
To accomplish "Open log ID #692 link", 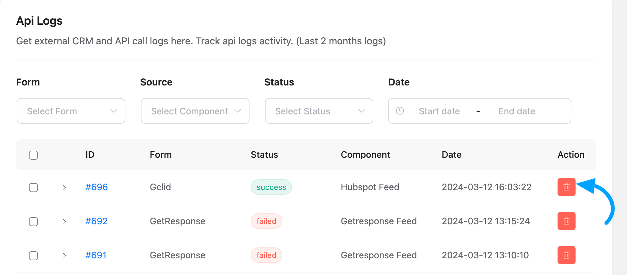I will coord(96,221).
